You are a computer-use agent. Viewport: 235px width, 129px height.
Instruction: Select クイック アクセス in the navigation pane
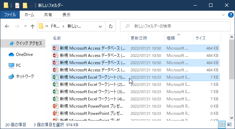[23, 43]
